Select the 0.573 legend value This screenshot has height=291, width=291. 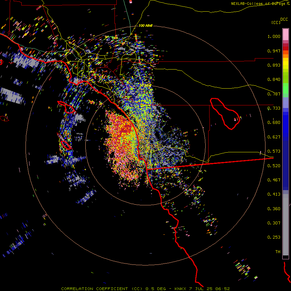click(x=274, y=151)
